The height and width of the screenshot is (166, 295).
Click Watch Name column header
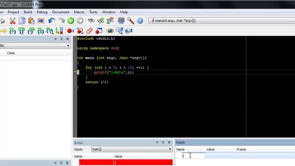tap(180, 149)
